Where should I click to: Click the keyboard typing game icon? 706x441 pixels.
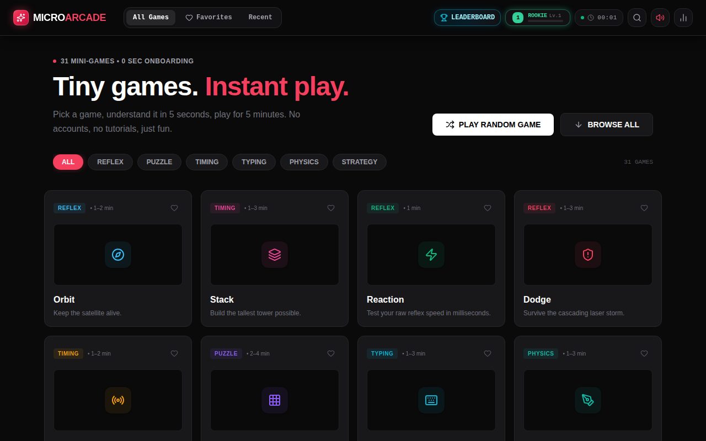tap(431, 400)
